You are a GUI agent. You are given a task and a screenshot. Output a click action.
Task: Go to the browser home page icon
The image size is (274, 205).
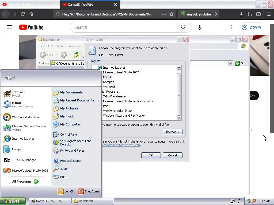[31, 14]
